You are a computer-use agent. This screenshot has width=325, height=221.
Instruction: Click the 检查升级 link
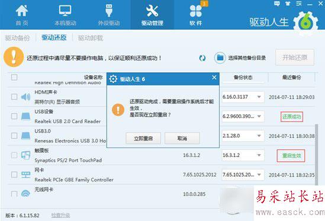(60, 216)
